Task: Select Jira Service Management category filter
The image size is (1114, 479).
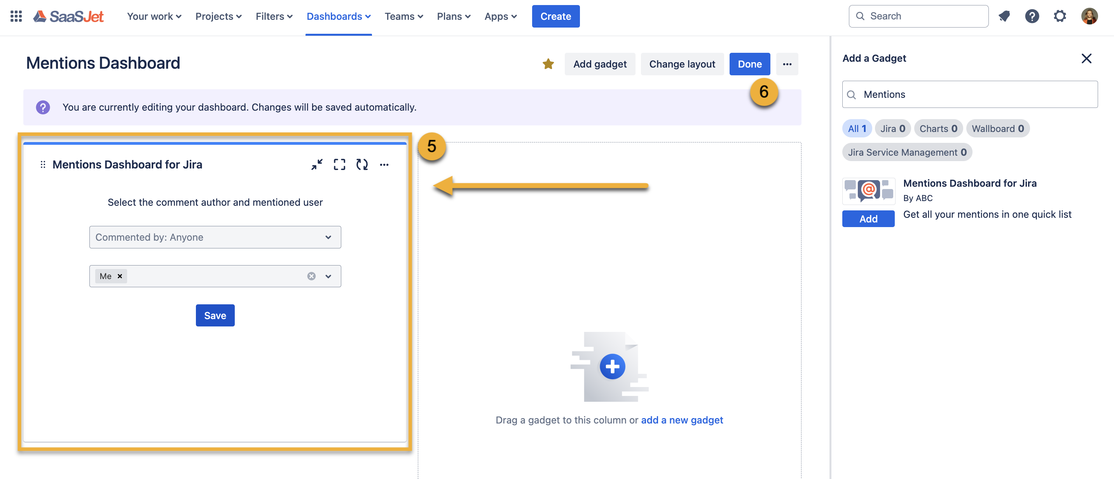Action: click(907, 152)
